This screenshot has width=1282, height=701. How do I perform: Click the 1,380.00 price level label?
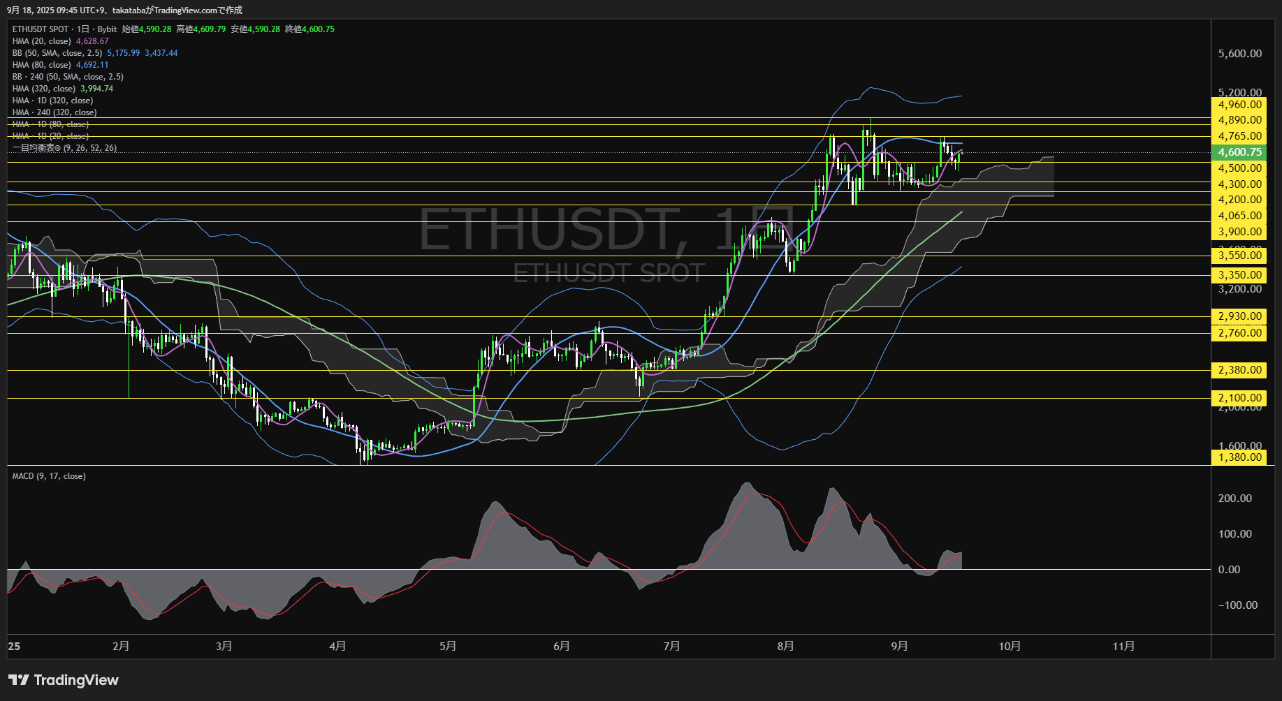click(1239, 457)
